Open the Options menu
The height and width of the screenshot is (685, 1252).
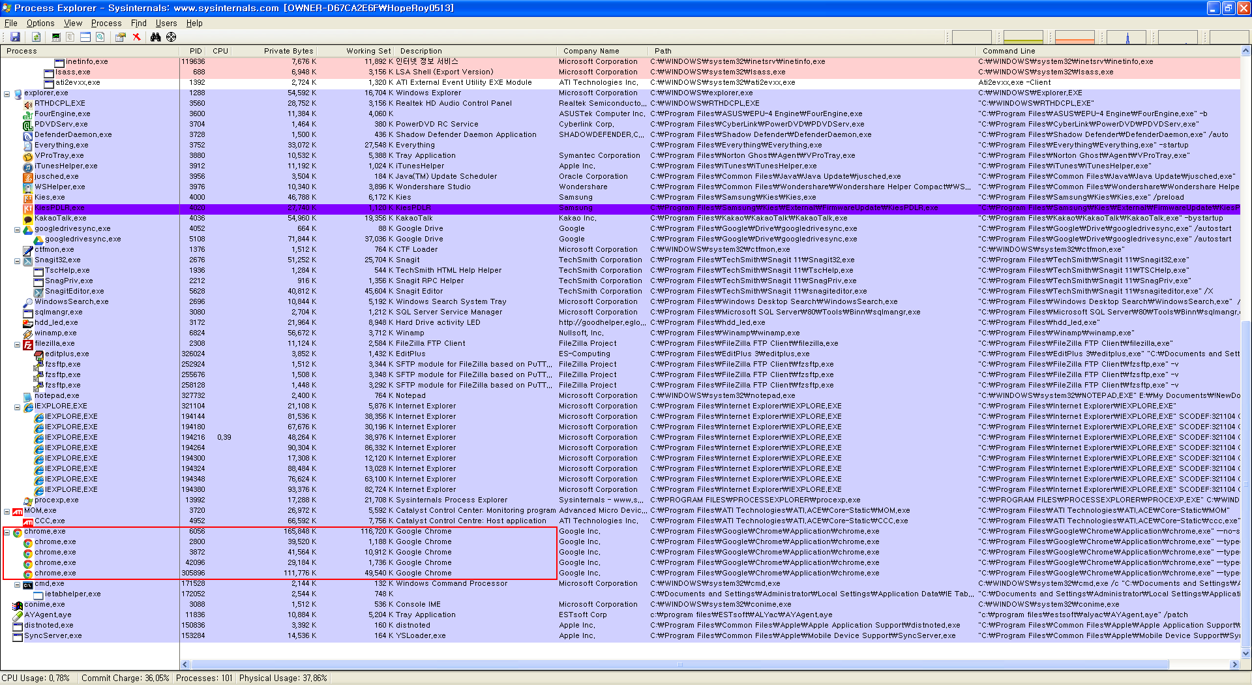click(40, 23)
